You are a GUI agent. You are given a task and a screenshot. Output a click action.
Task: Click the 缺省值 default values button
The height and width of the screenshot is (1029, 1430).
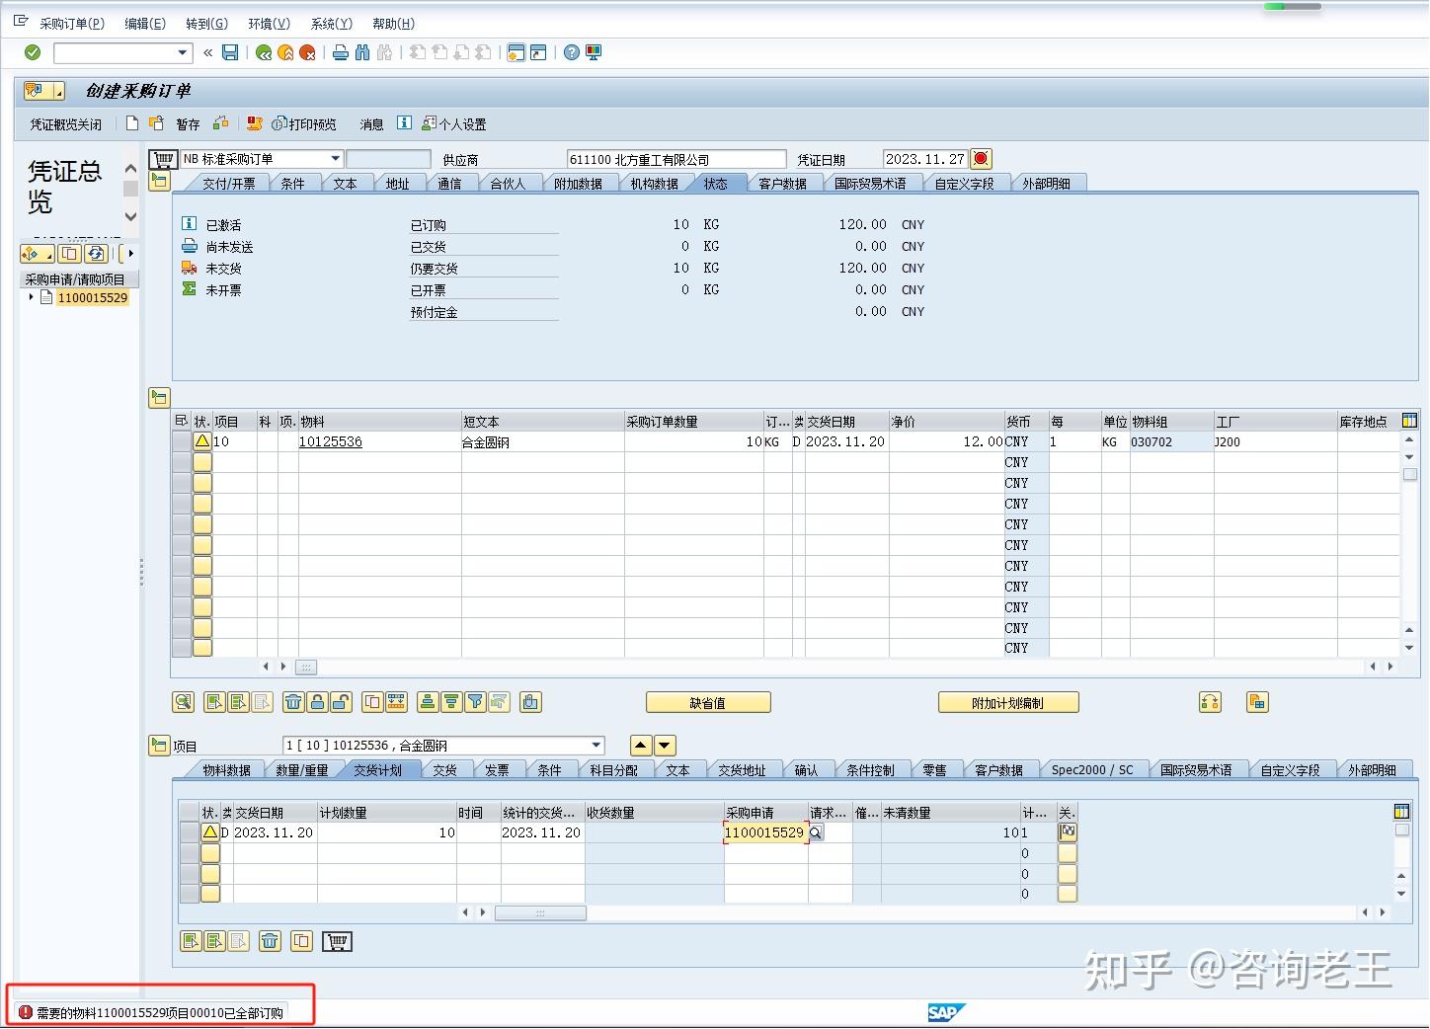click(707, 702)
